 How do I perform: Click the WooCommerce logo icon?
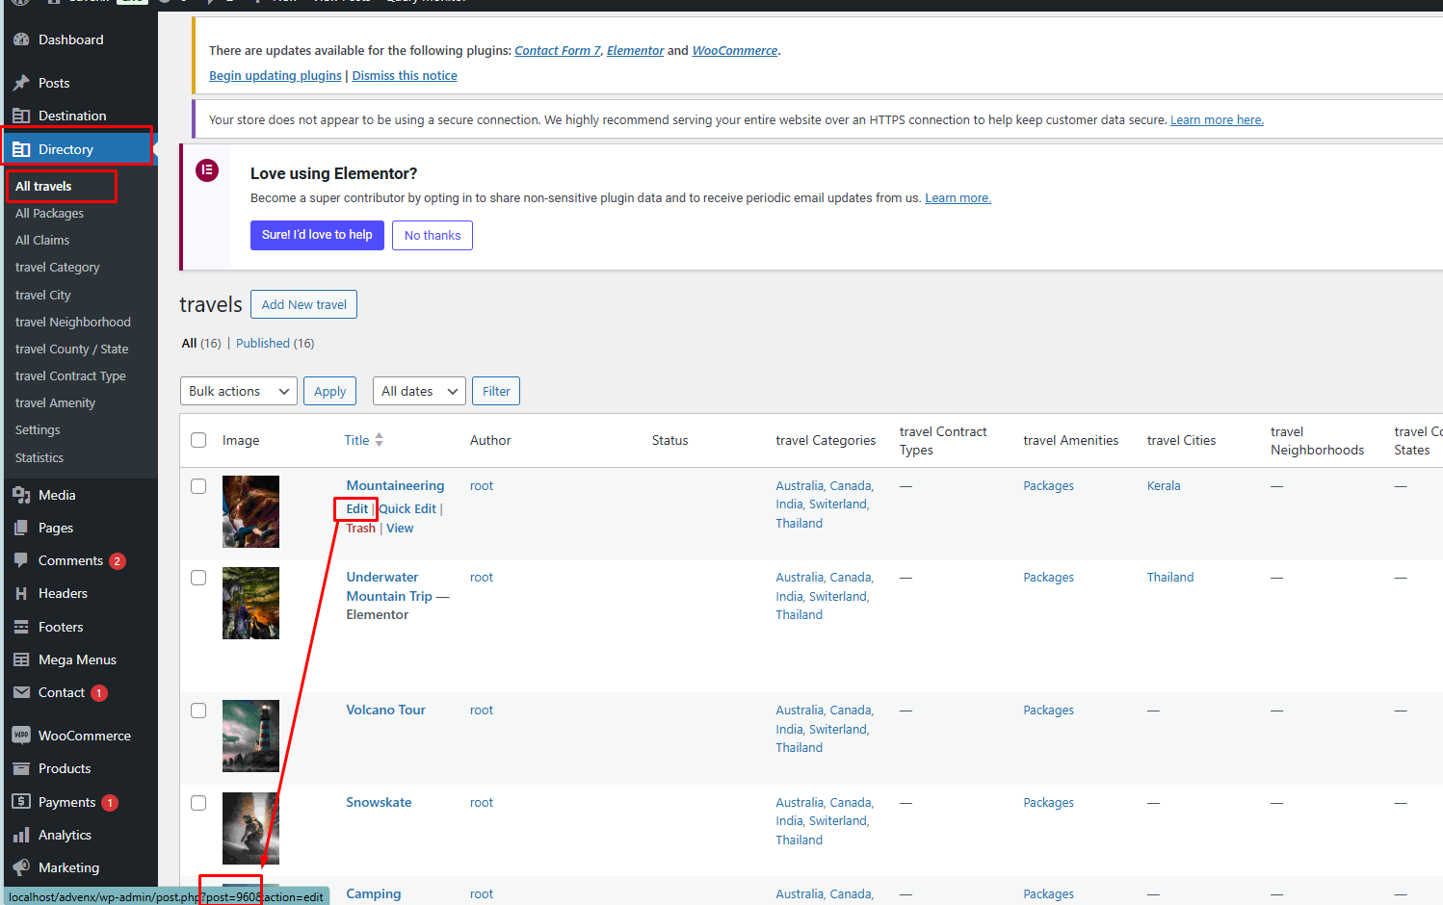(21, 736)
